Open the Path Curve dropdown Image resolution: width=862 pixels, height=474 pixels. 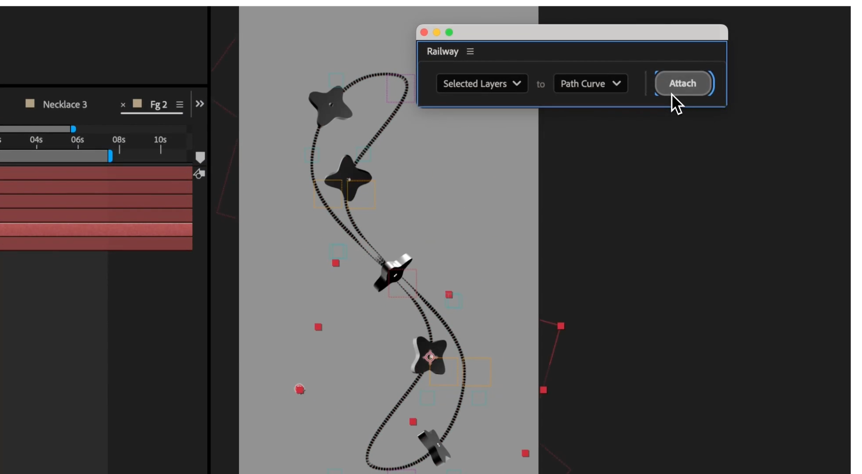[590, 84]
